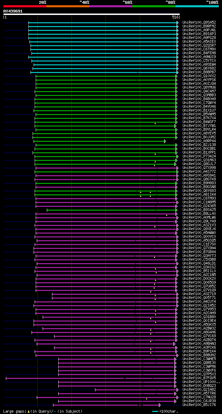Open entry UniRef100_Q31B80
Image resolution: width=222 pixels, height=414 pixels.
199,317
